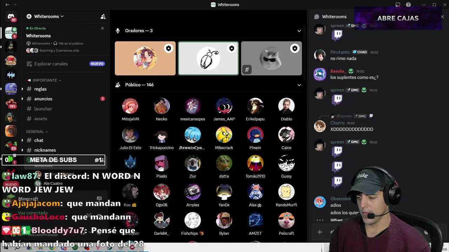Select the beetle-drawing speaker tile
Screen dimensions: 449x252
pos(208,58)
